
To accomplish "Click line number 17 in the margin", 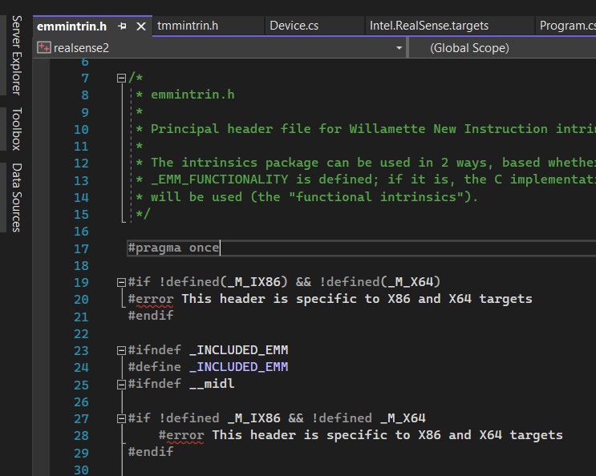I will pyautogui.click(x=81, y=249).
